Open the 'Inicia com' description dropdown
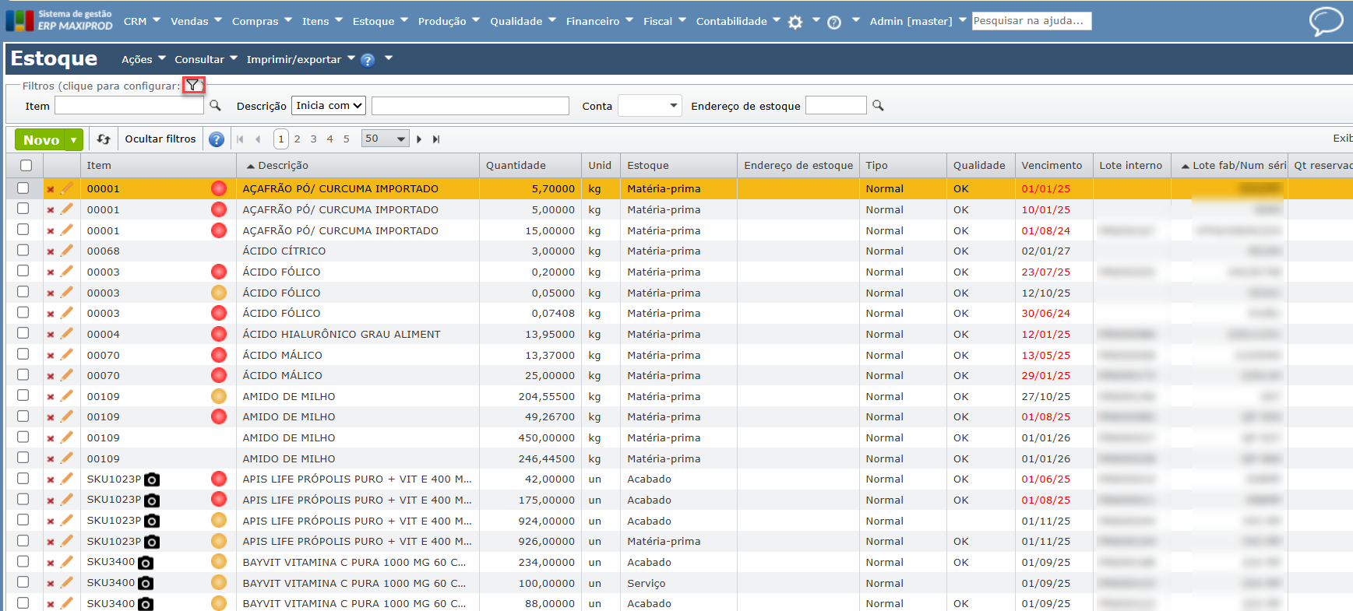Viewport: 1353px width, 611px height. 329,106
